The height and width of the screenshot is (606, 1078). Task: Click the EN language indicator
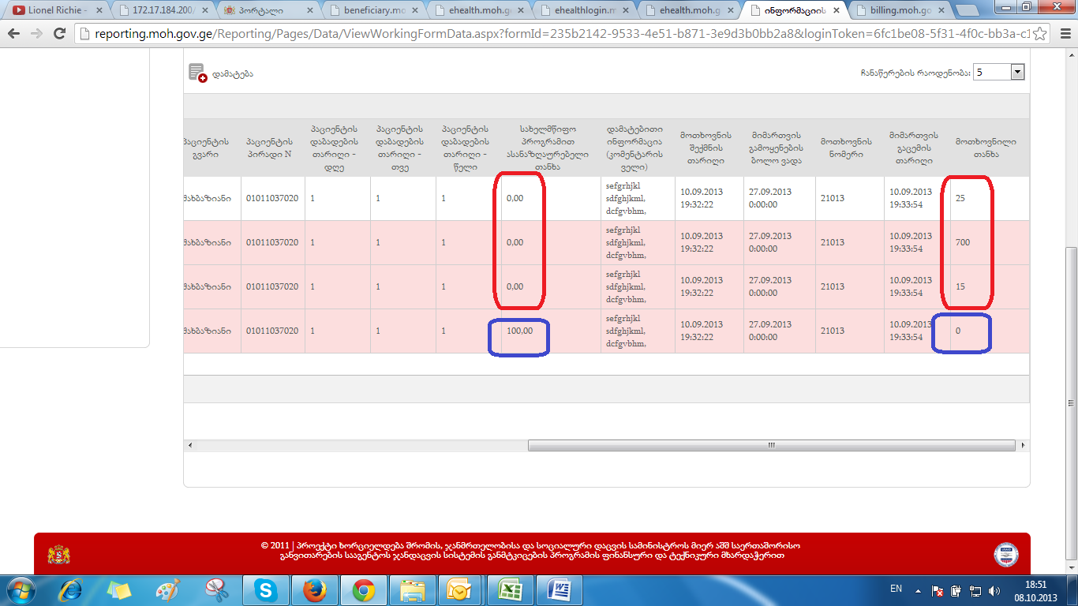[x=896, y=589]
